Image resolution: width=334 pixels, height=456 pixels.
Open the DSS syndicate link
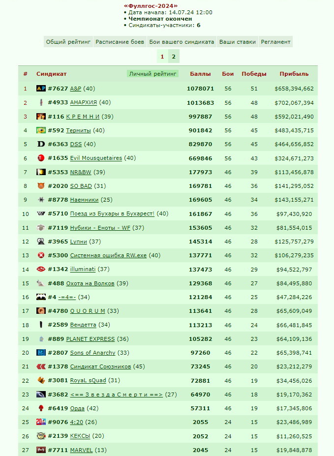pyautogui.click(x=76, y=144)
